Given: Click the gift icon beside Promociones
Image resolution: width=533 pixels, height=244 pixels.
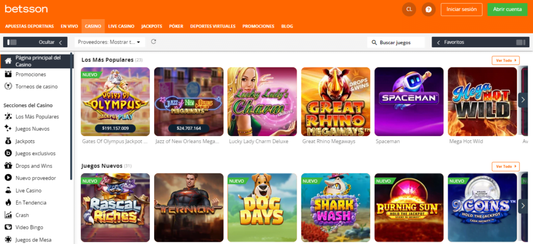Looking at the screenshot, I should click(x=8, y=74).
